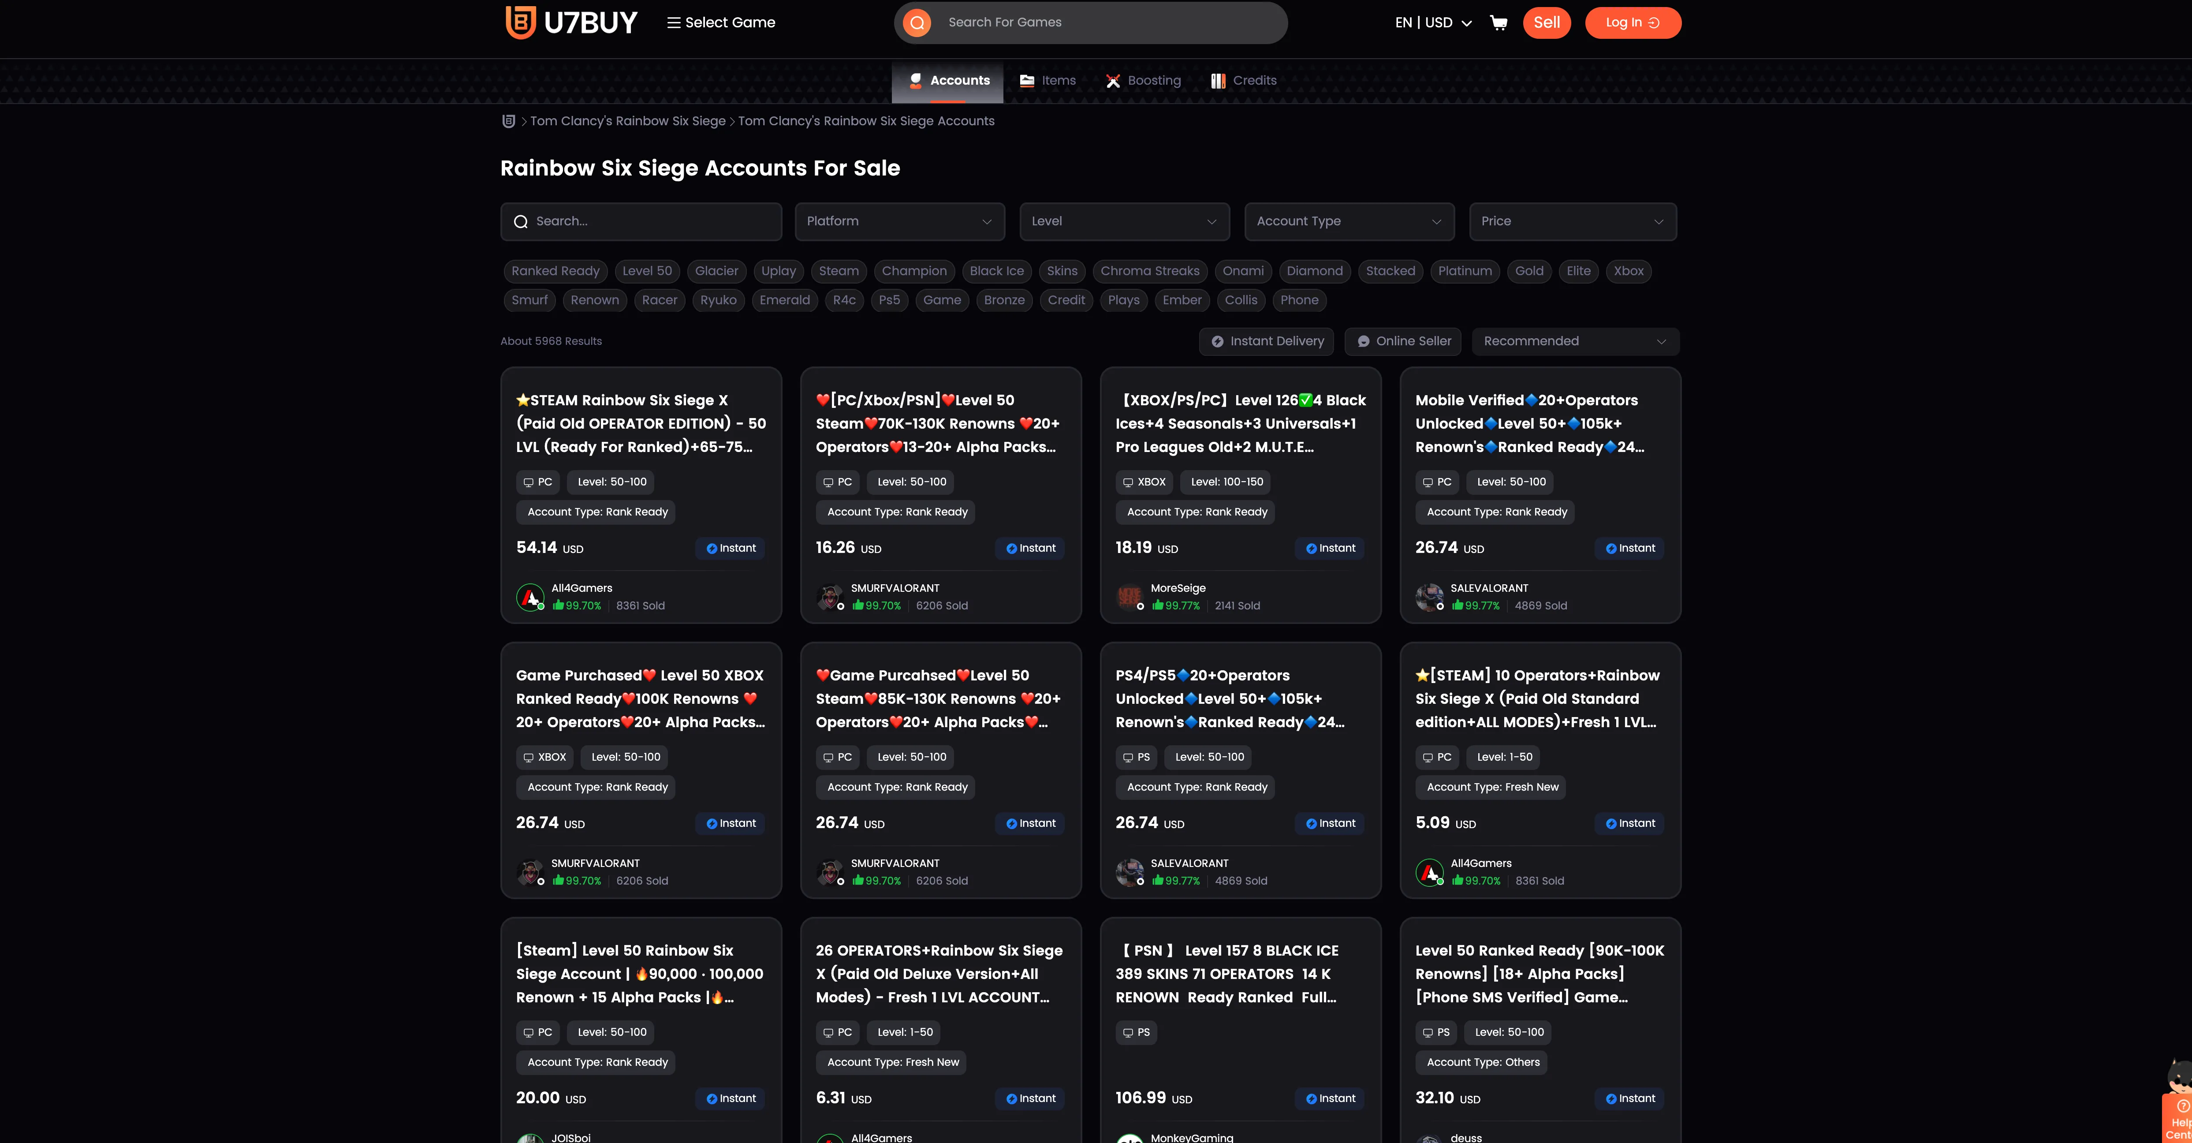Viewport: 2192px width, 1143px height.
Task: Toggle the Online Seller filter
Action: [1402, 341]
